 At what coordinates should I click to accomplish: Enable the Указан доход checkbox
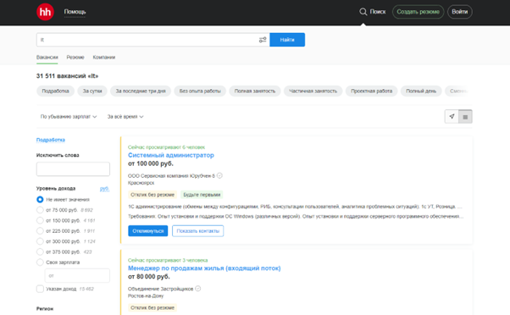[40, 289]
